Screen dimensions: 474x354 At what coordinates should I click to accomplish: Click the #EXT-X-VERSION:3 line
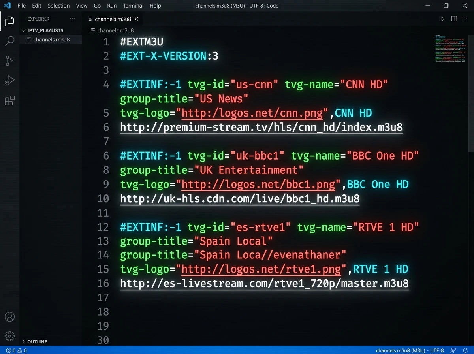169,56
